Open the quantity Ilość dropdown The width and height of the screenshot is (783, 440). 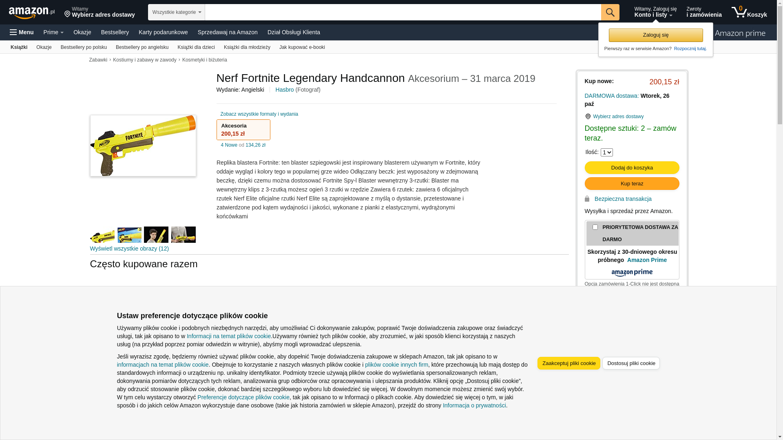point(606,152)
